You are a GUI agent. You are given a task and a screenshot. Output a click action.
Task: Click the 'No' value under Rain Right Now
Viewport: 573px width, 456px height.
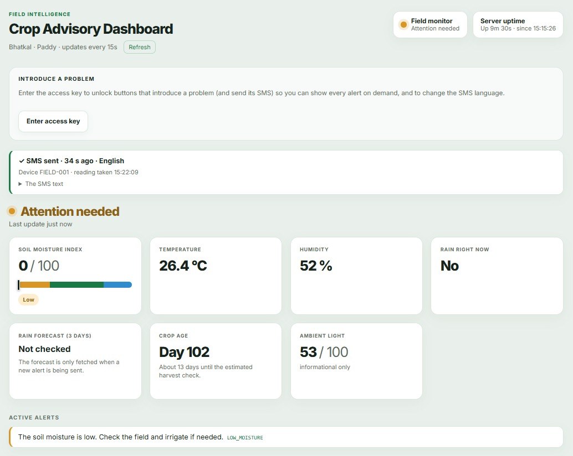tap(449, 266)
